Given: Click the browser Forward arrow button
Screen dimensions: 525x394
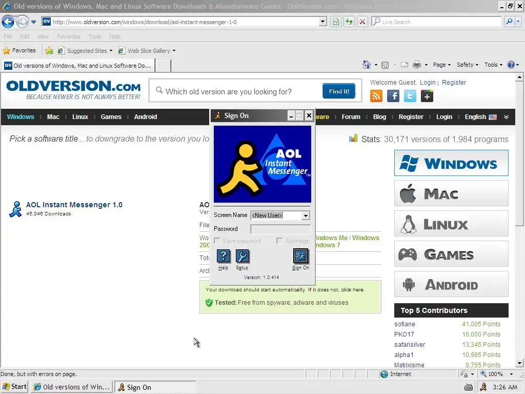Looking at the screenshot, I should click(22, 22).
